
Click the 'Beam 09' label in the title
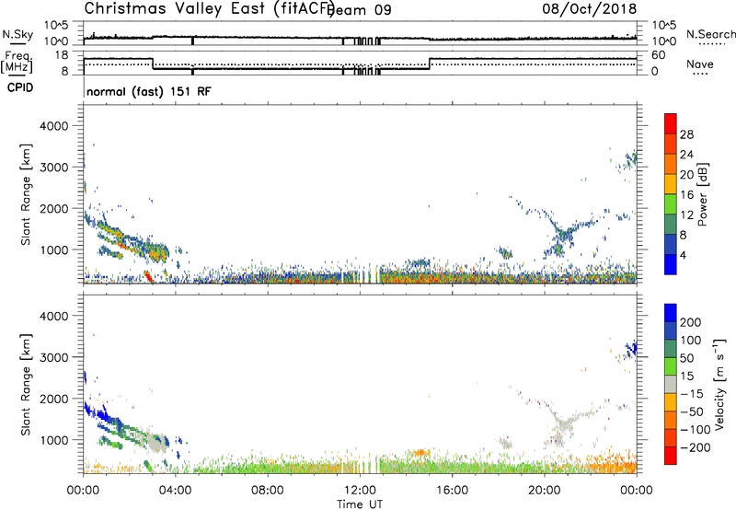click(360, 10)
